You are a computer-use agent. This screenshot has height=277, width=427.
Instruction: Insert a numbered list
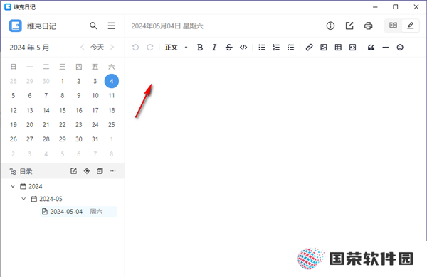pos(276,48)
